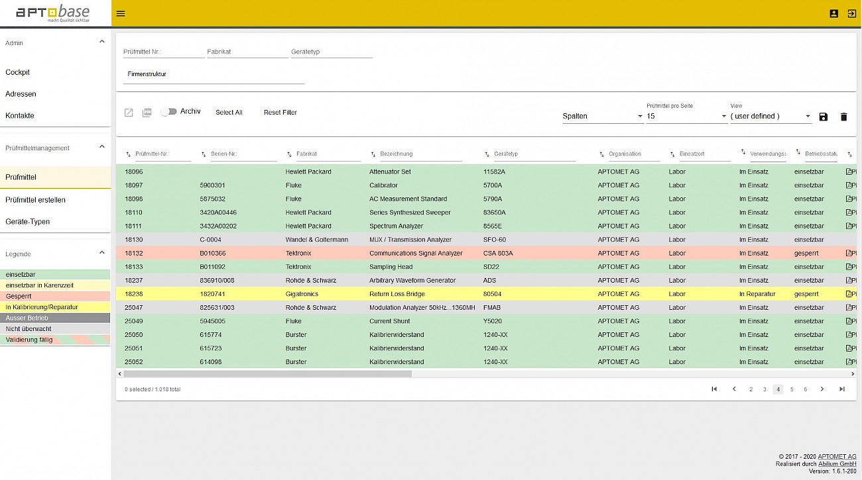Click Wandel & Goltermann cell

[317, 240]
